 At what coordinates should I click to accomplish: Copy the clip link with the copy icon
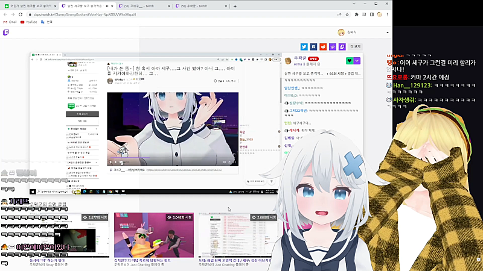point(342,46)
